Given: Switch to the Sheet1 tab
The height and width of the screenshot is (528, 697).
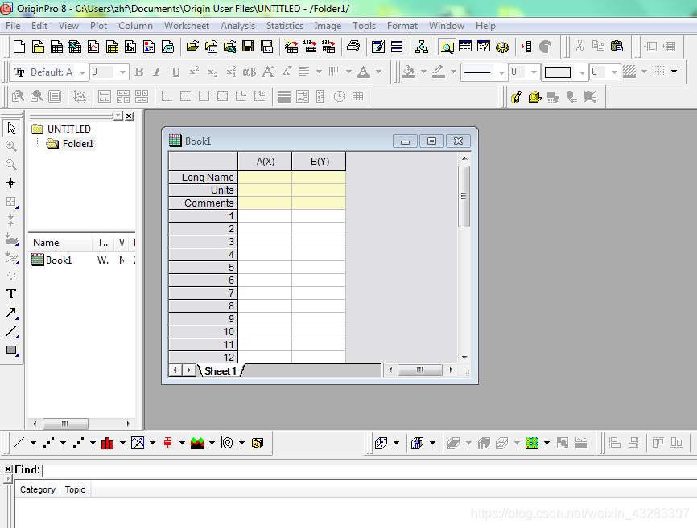Looking at the screenshot, I should (221, 371).
